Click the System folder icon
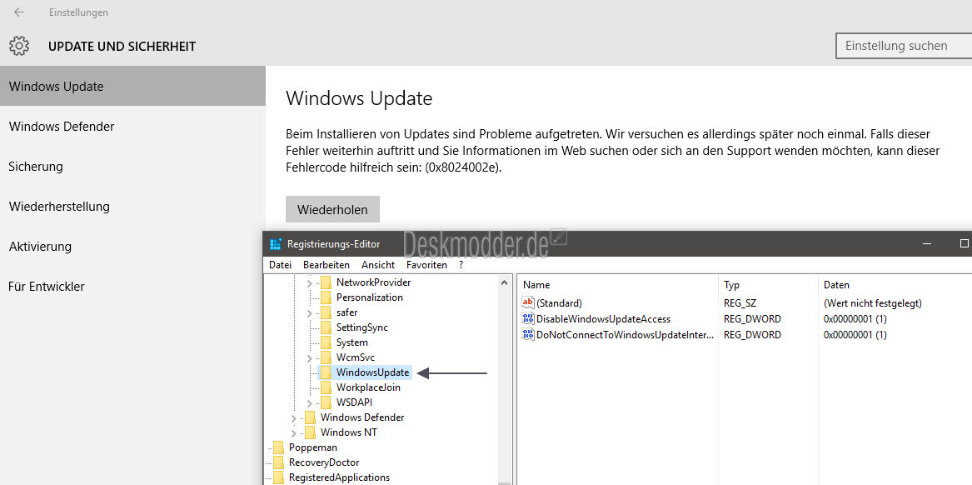The image size is (972, 485). (x=326, y=342)
